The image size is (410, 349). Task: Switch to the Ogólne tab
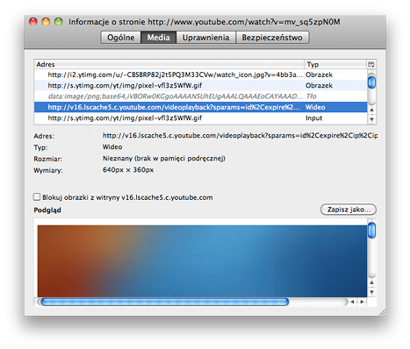(121, 38)
